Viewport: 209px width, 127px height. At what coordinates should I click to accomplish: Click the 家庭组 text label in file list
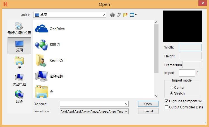[55, 45]
